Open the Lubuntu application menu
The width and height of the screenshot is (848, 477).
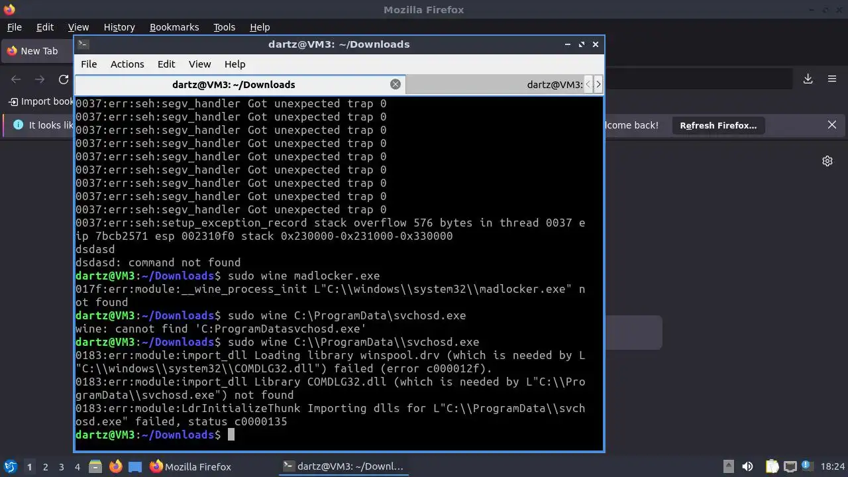click(10, 466)
